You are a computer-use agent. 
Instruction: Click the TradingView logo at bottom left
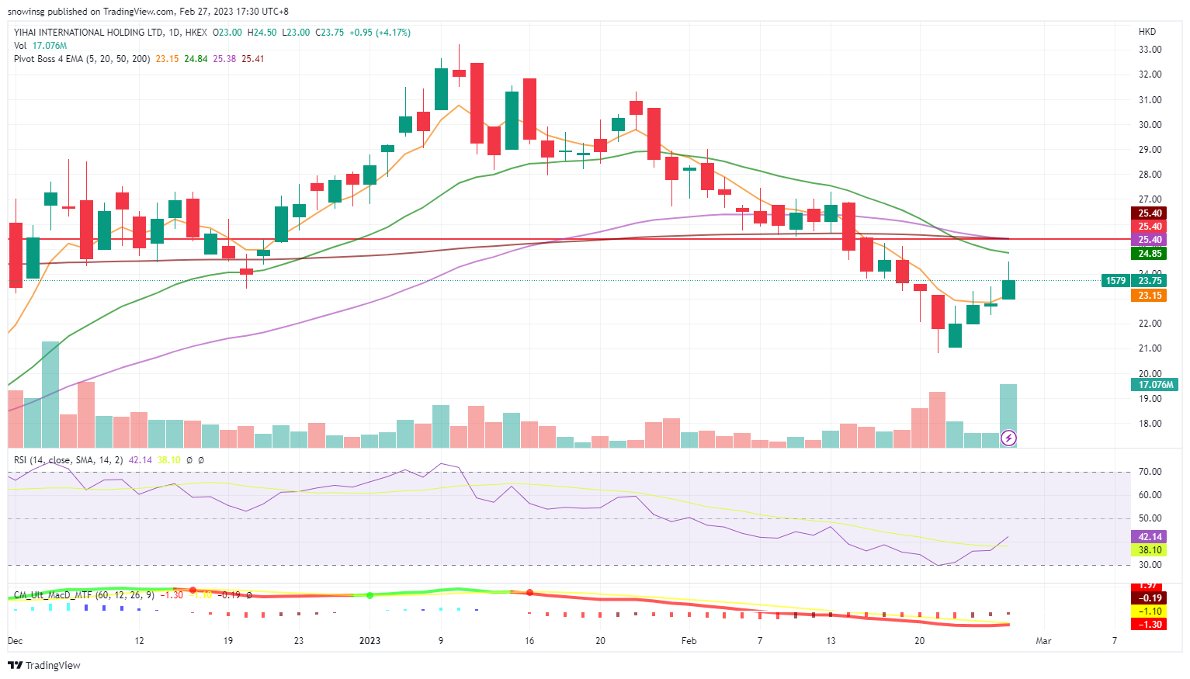click(x=44, y=665)
